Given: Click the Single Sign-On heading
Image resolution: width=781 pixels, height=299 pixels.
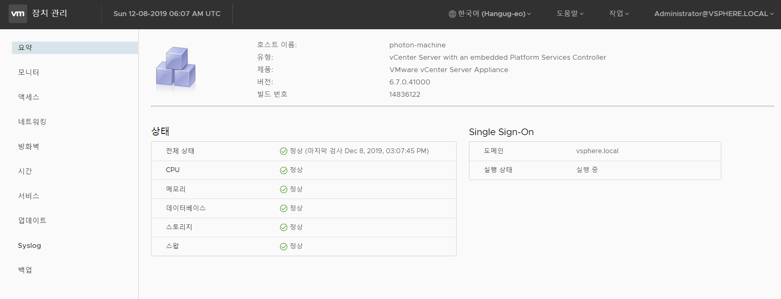Looking at the screenshot, I should coord(501,132).
